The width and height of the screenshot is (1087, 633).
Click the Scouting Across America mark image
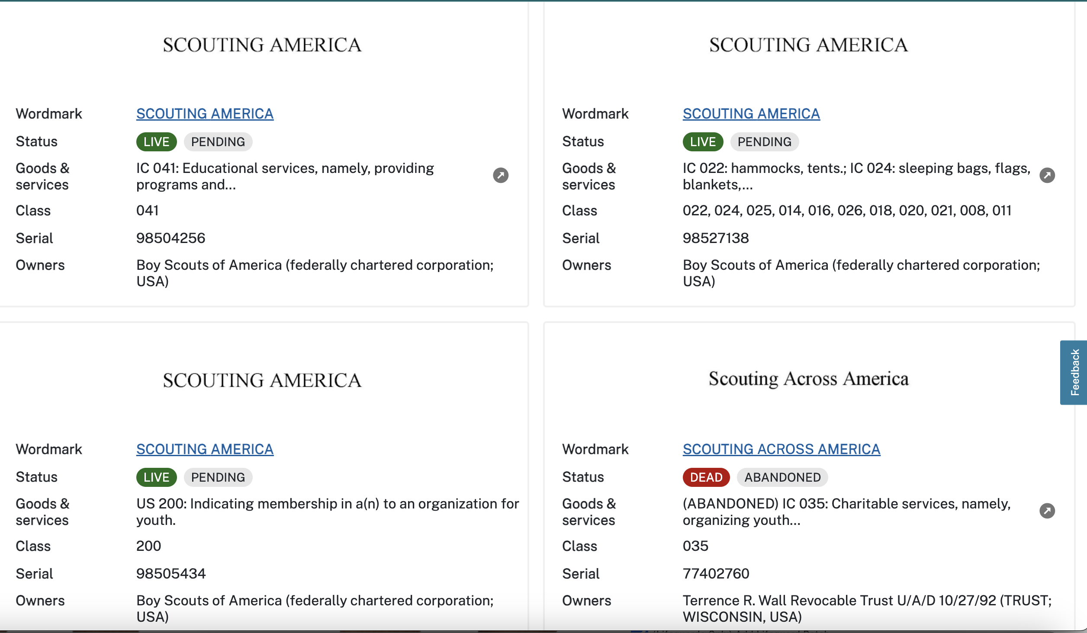click(809, 379)
